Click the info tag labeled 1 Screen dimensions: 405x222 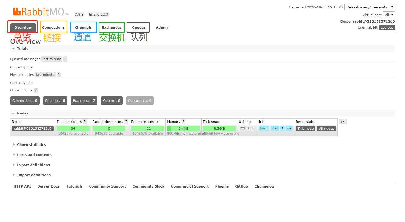(282, 128)
